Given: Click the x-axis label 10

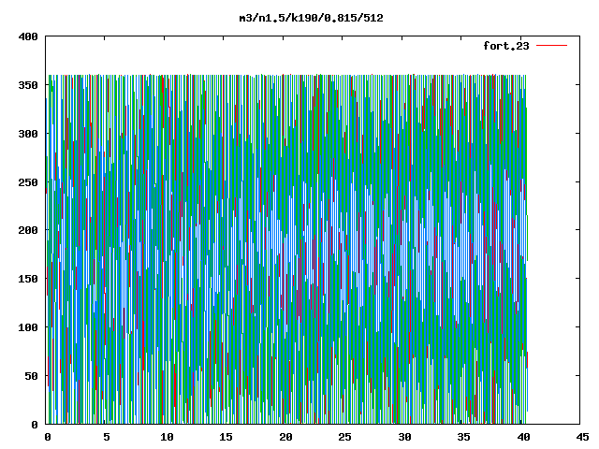Looking at the screenshot, I should [167, 437].
